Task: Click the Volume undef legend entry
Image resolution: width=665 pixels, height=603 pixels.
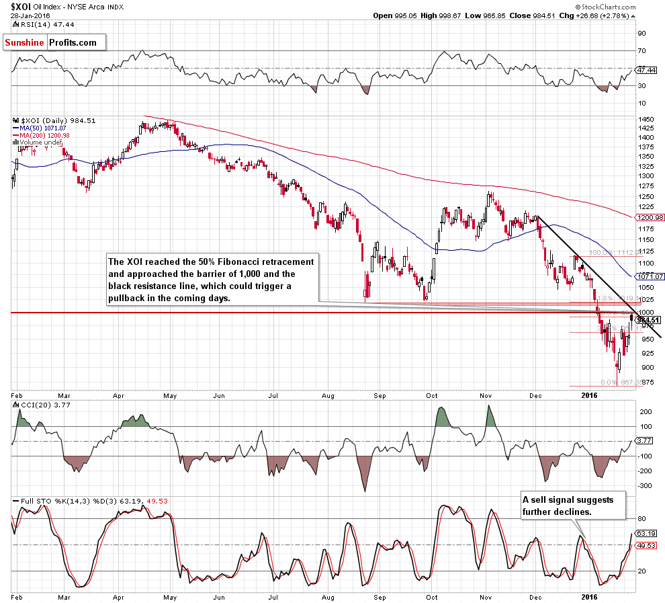Action: 38,143
